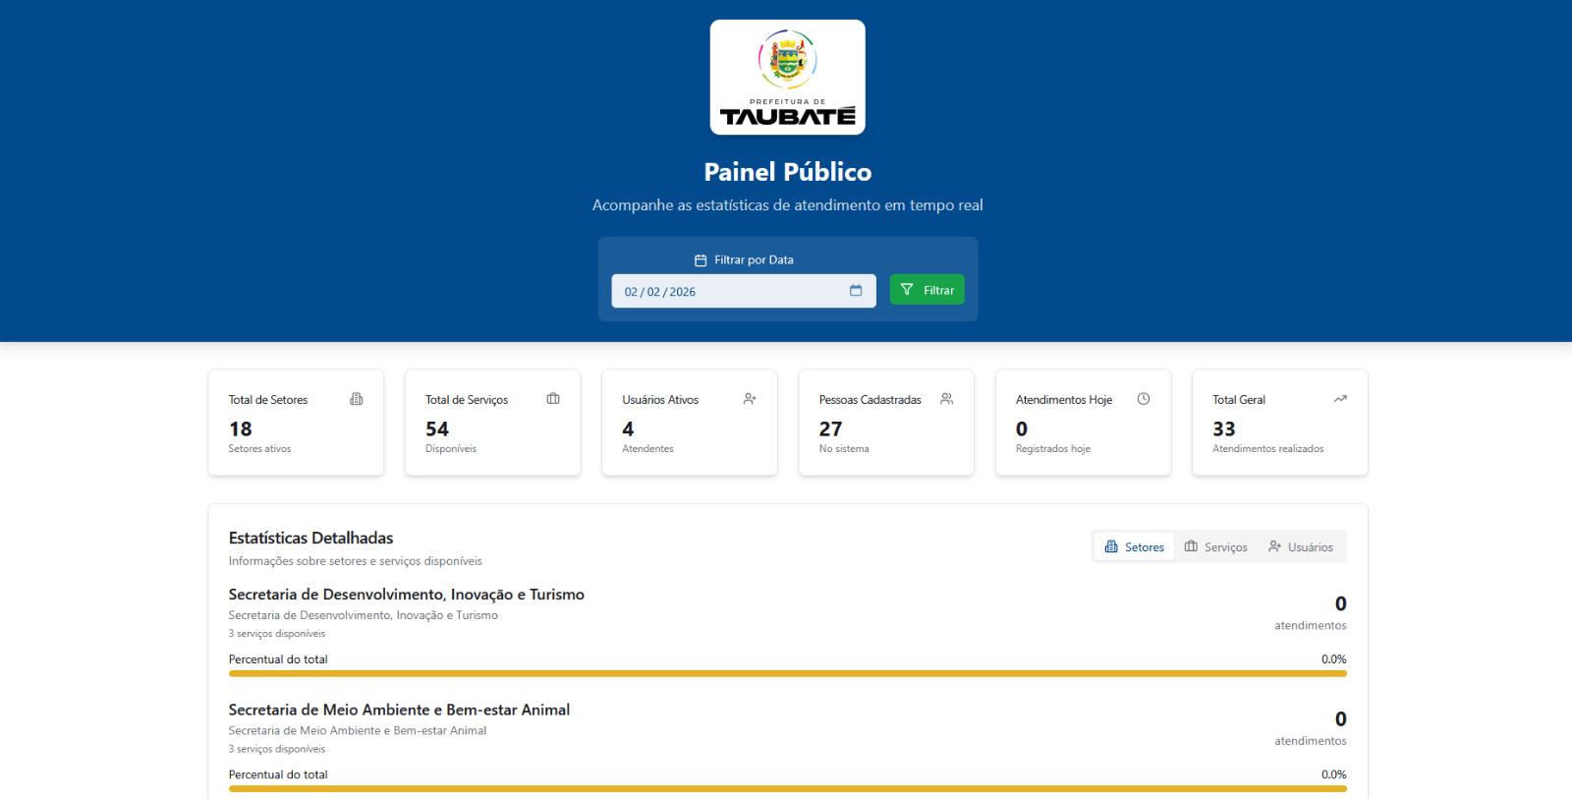Select Secretaria de Meio Ambiente e Bem-estar Animal heading
This screenshot has width=1572, height=799.
[x=399, y=710]
